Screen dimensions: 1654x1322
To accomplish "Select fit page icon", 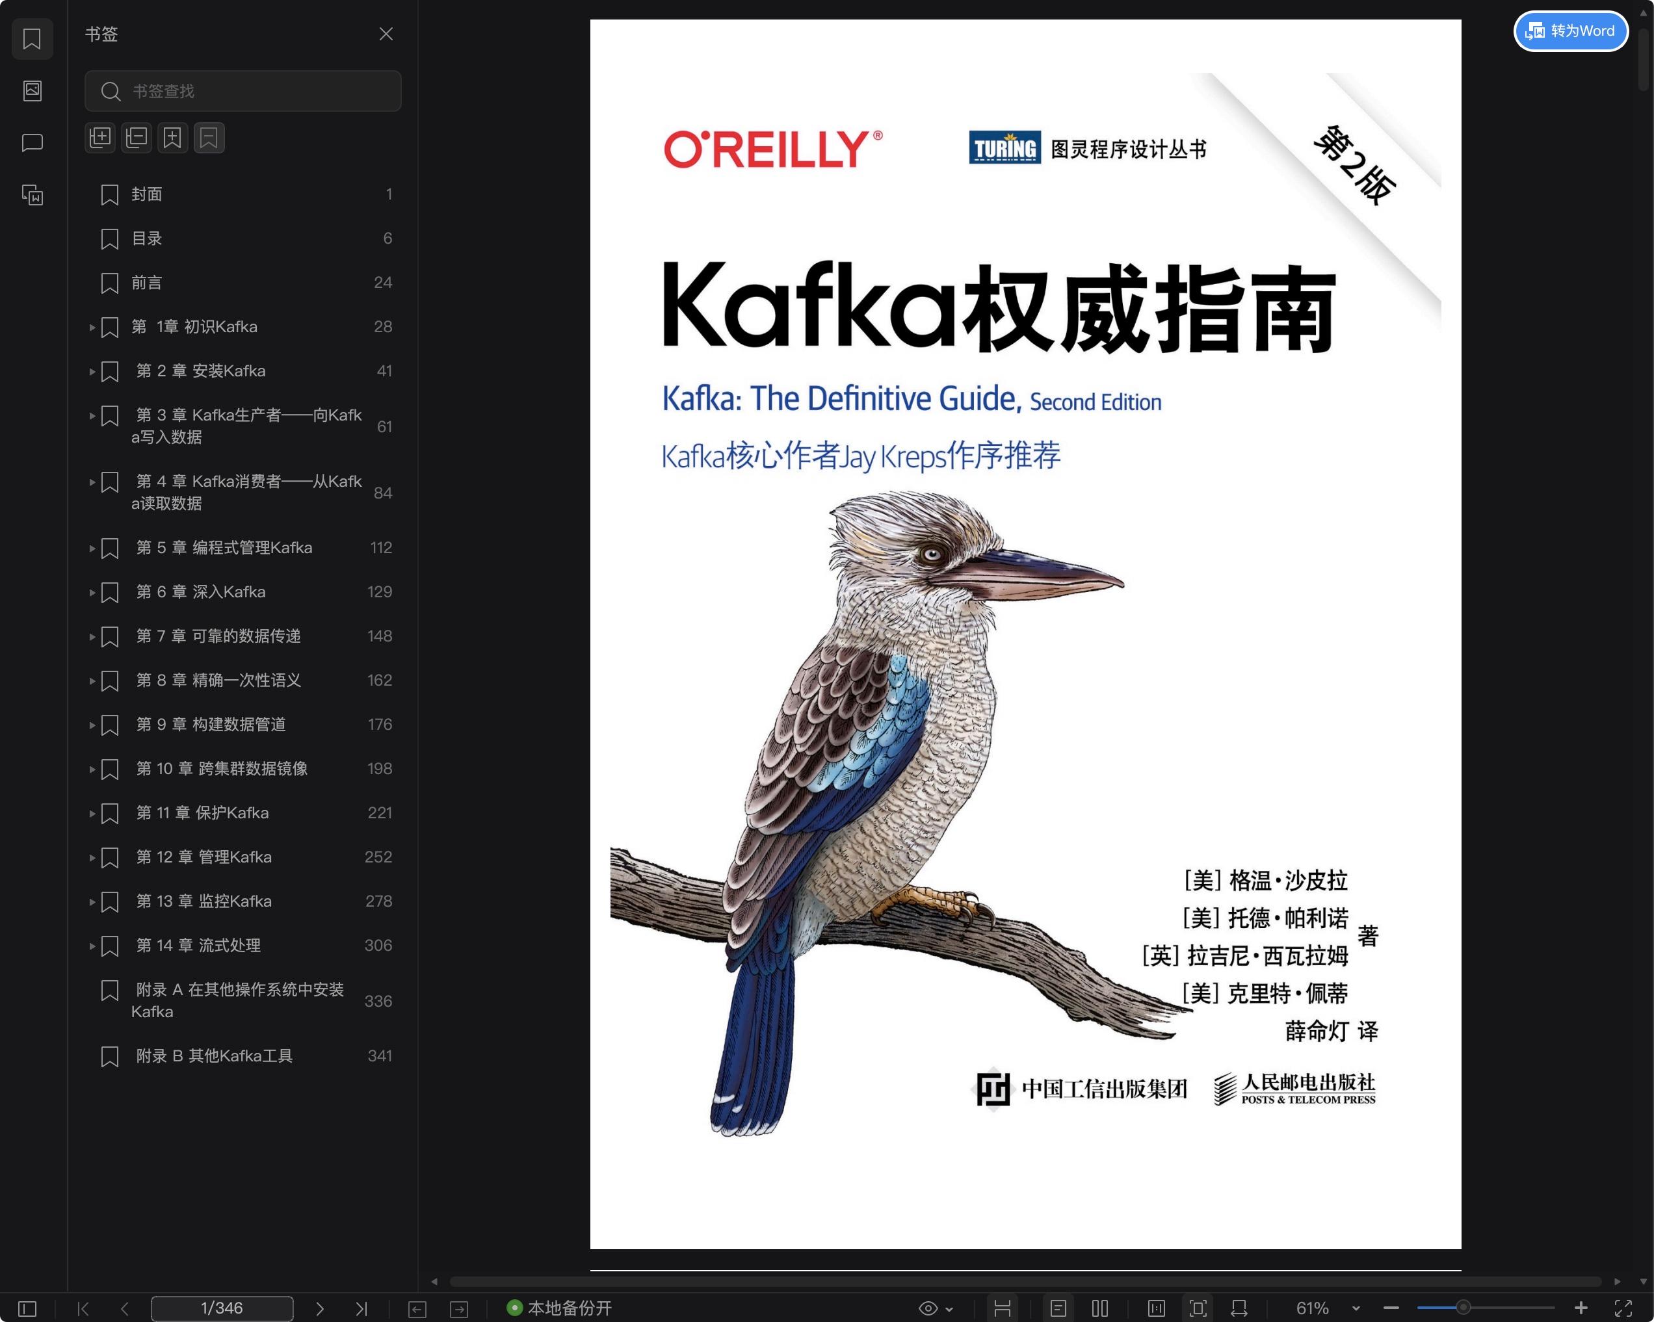I will 1198,1308.
